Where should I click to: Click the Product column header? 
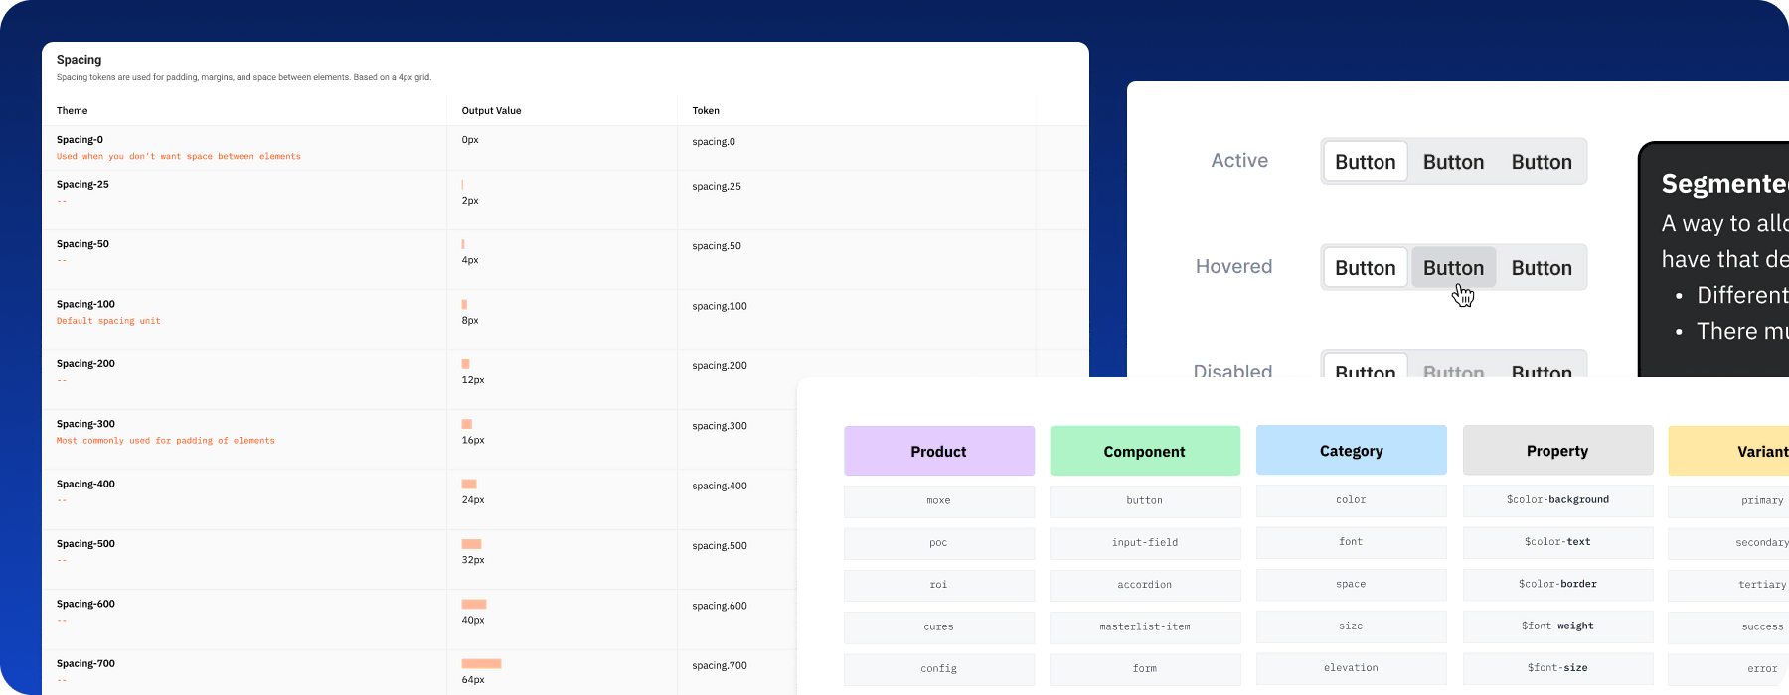(x=939, y=451)
